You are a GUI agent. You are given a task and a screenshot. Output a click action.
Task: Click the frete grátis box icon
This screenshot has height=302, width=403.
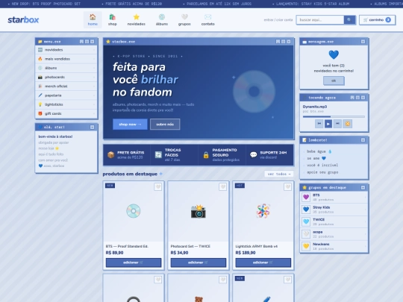[110, 155]
